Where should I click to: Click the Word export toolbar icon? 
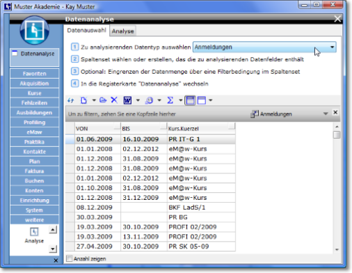tap(127, 100)
